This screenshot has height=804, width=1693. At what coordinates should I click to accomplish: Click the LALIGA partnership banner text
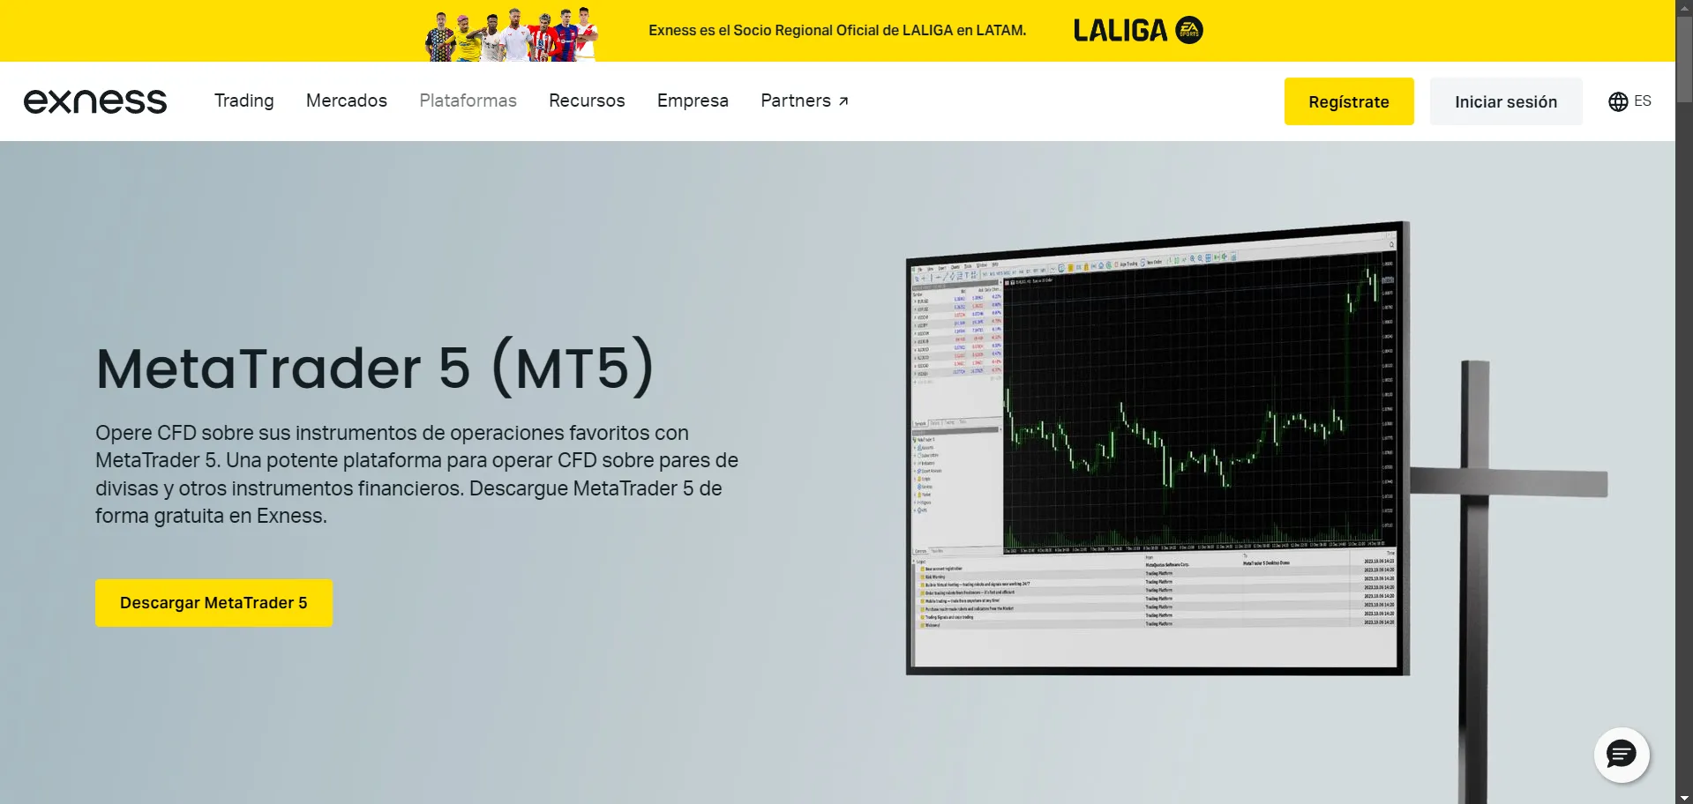point(837,30)
